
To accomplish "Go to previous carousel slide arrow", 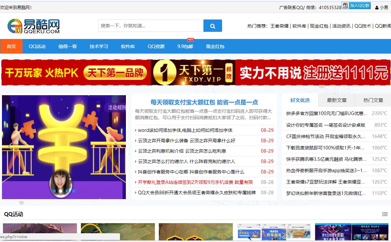I will coord(10,146).
